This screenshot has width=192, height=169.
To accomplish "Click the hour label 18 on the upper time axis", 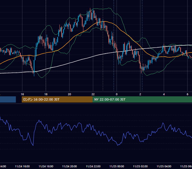I will [46, 94].
